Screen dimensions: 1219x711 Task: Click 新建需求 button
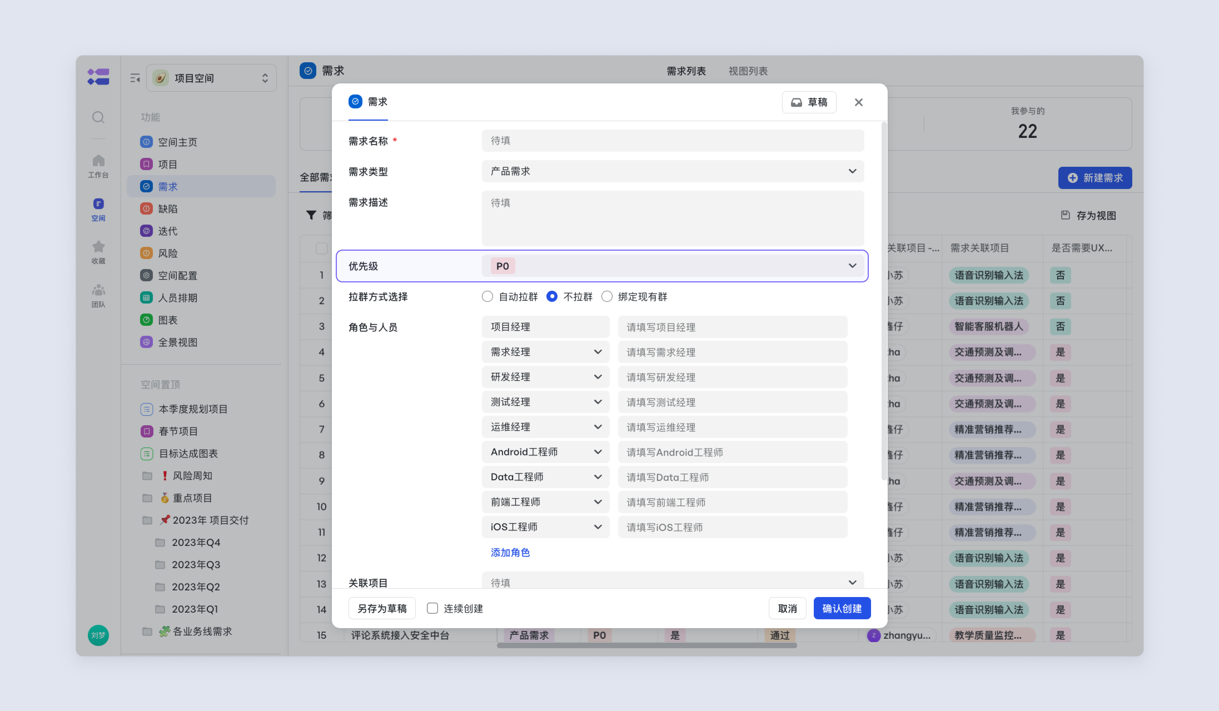(1095, 178)
